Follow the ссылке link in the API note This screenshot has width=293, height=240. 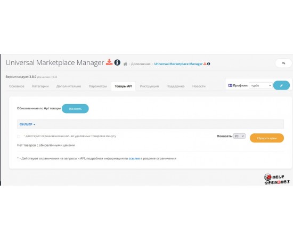pyautogui.click(x=134, y=158)
